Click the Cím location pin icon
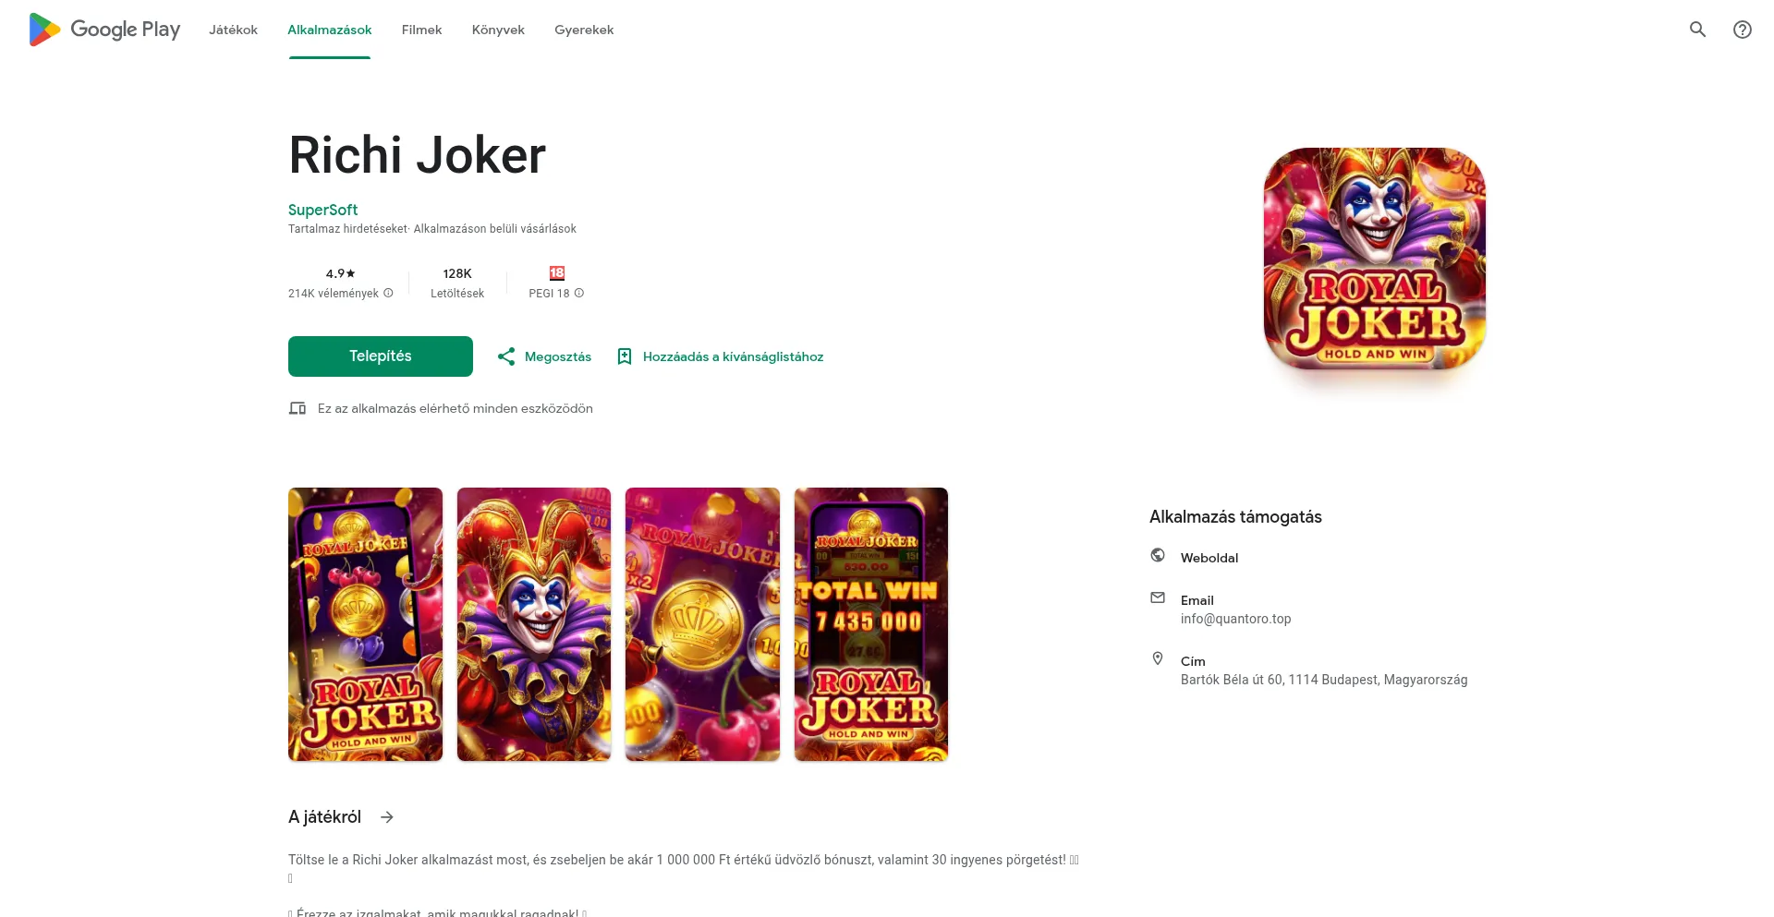This screenshot has width=1774, height=917. (1158, 658)
